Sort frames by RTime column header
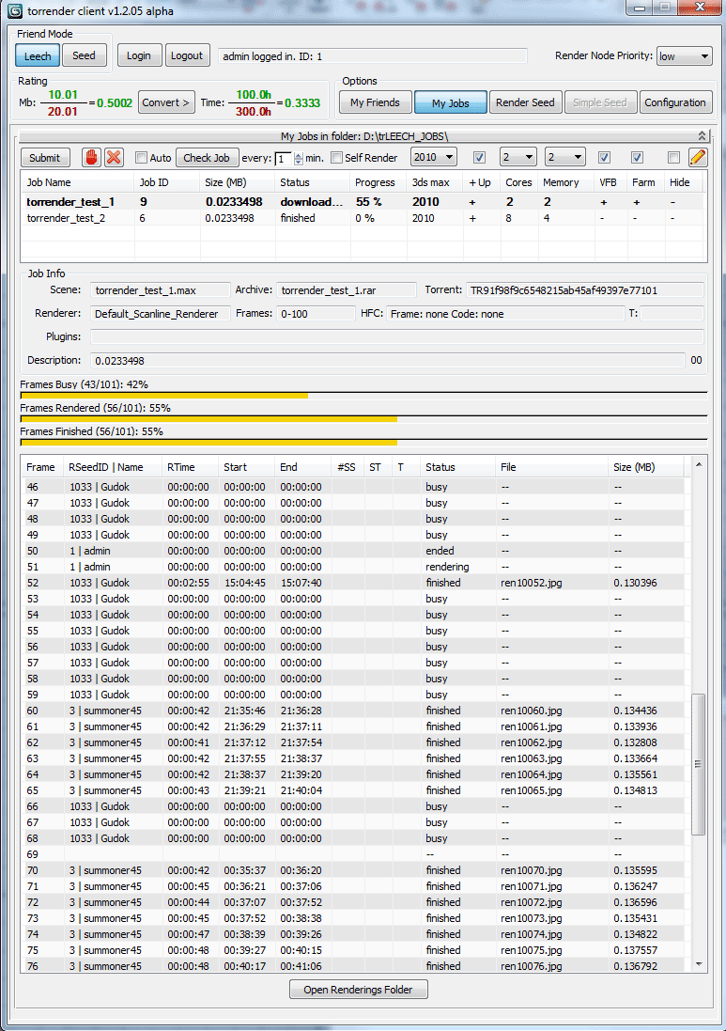Screen dimensions: 726x1031 pos(191,467)
